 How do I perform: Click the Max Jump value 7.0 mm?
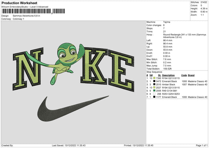[x=167, y=66]
